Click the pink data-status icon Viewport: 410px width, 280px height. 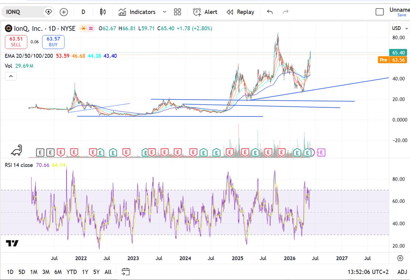point(91,29)
